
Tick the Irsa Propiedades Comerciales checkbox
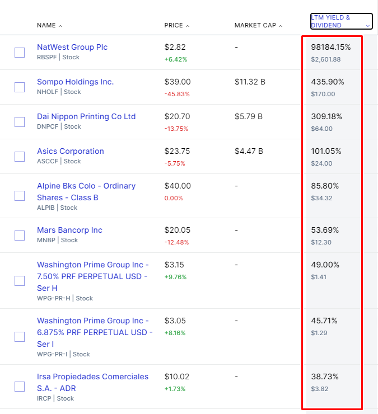[20, 387]
